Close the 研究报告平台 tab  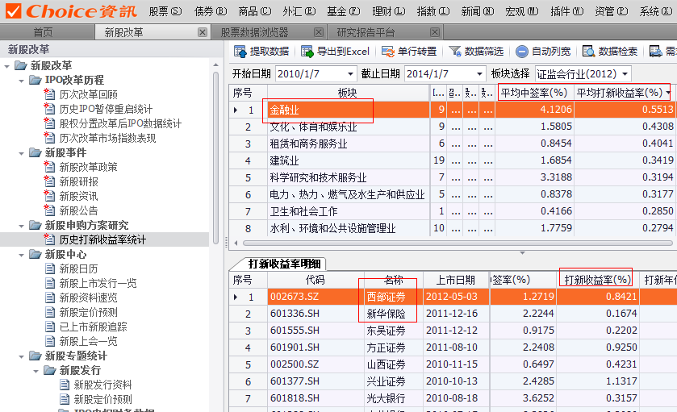coord(435,32)
